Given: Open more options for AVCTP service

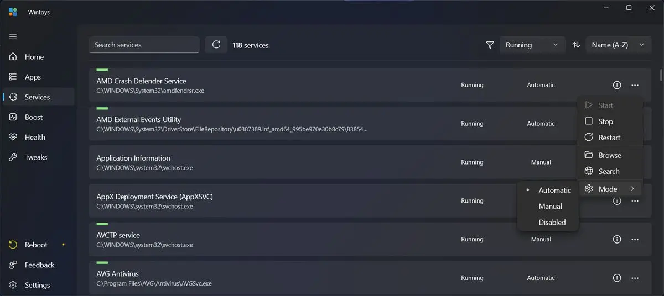Looking at the screenshot, I should pos(635,239).
